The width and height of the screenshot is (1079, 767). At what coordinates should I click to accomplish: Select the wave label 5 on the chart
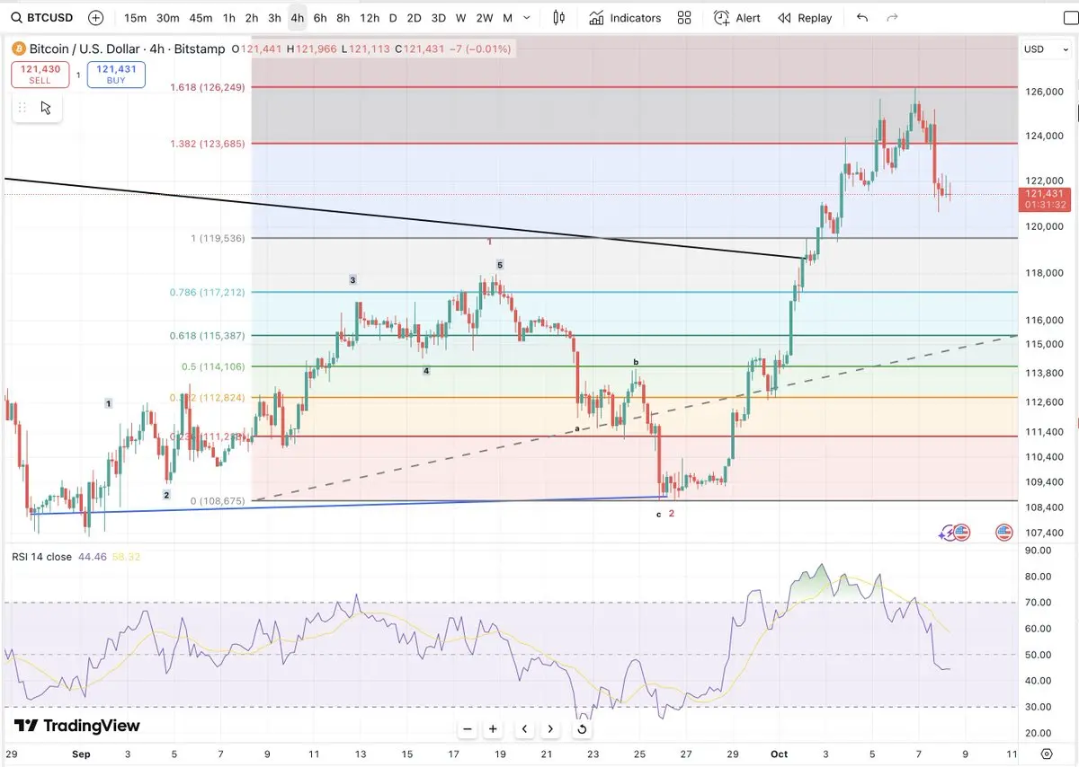500,264
